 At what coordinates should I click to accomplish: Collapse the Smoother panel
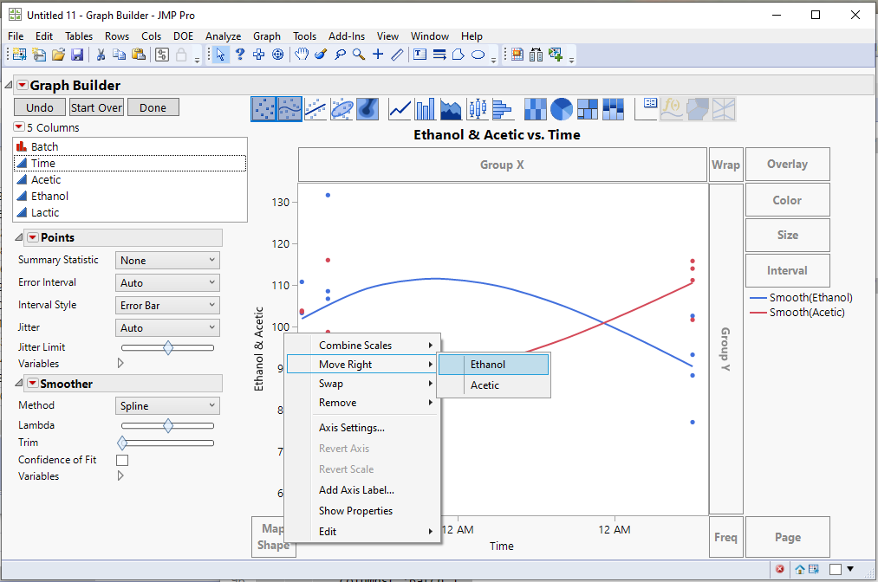[19, 383]
